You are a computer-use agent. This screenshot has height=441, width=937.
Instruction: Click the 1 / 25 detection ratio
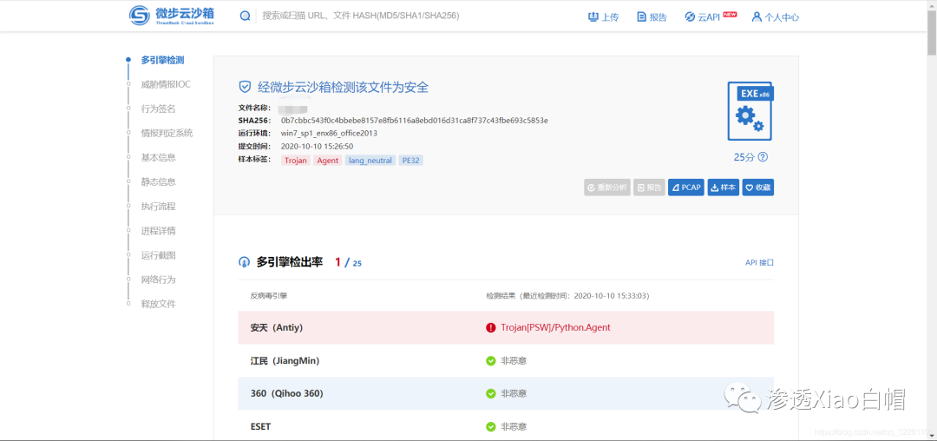click(349, 262)
